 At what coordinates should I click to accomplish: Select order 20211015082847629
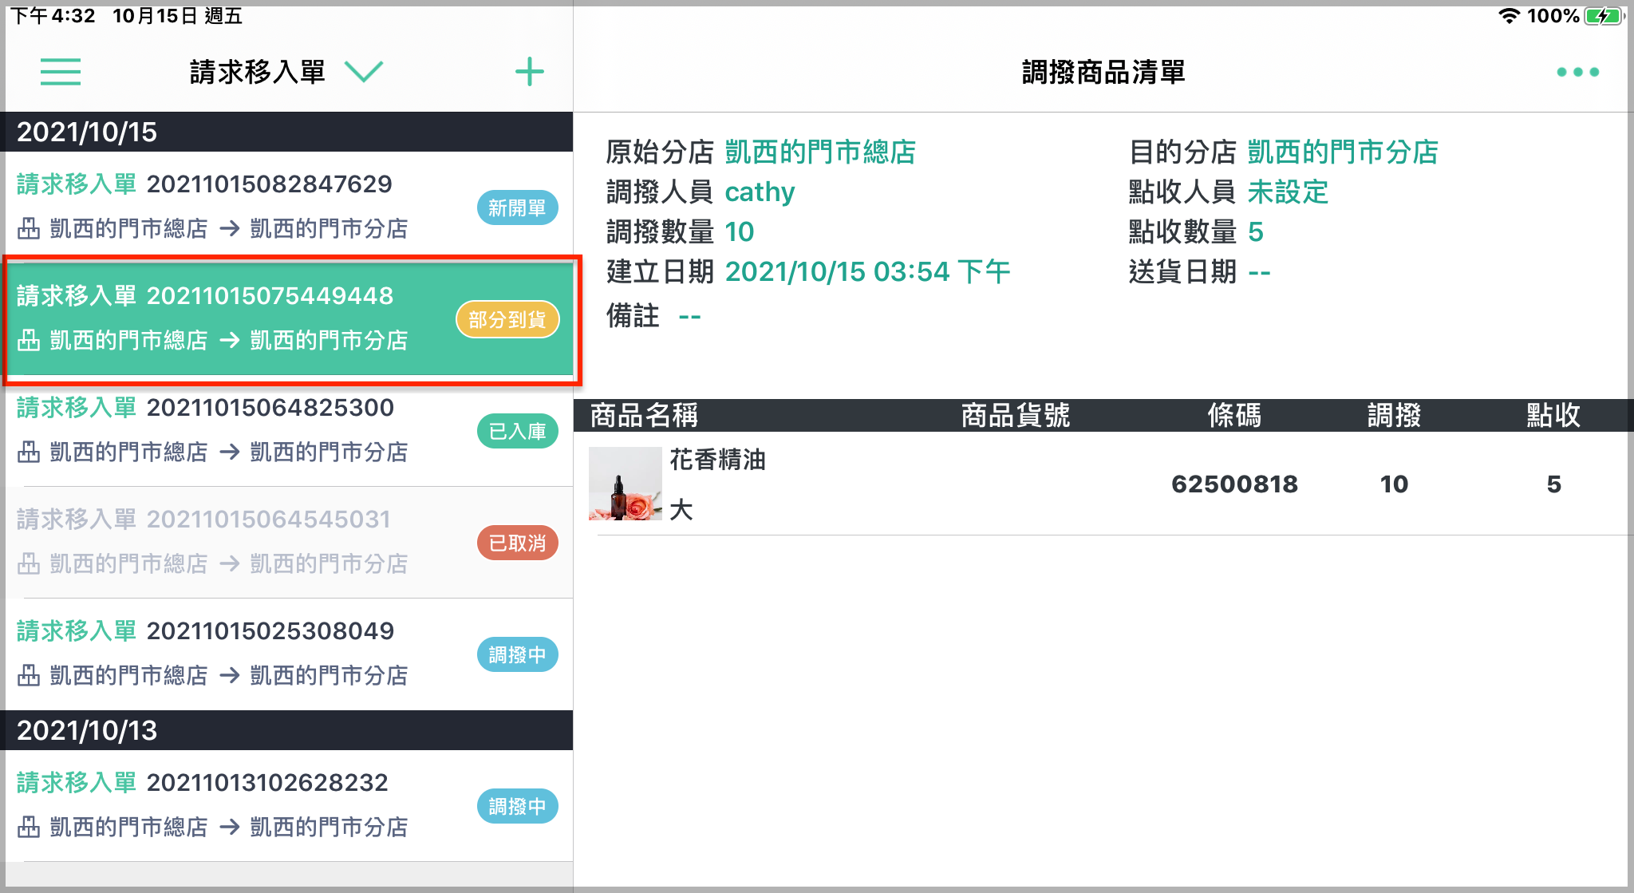pyautogui.click(x=288, y=207)
